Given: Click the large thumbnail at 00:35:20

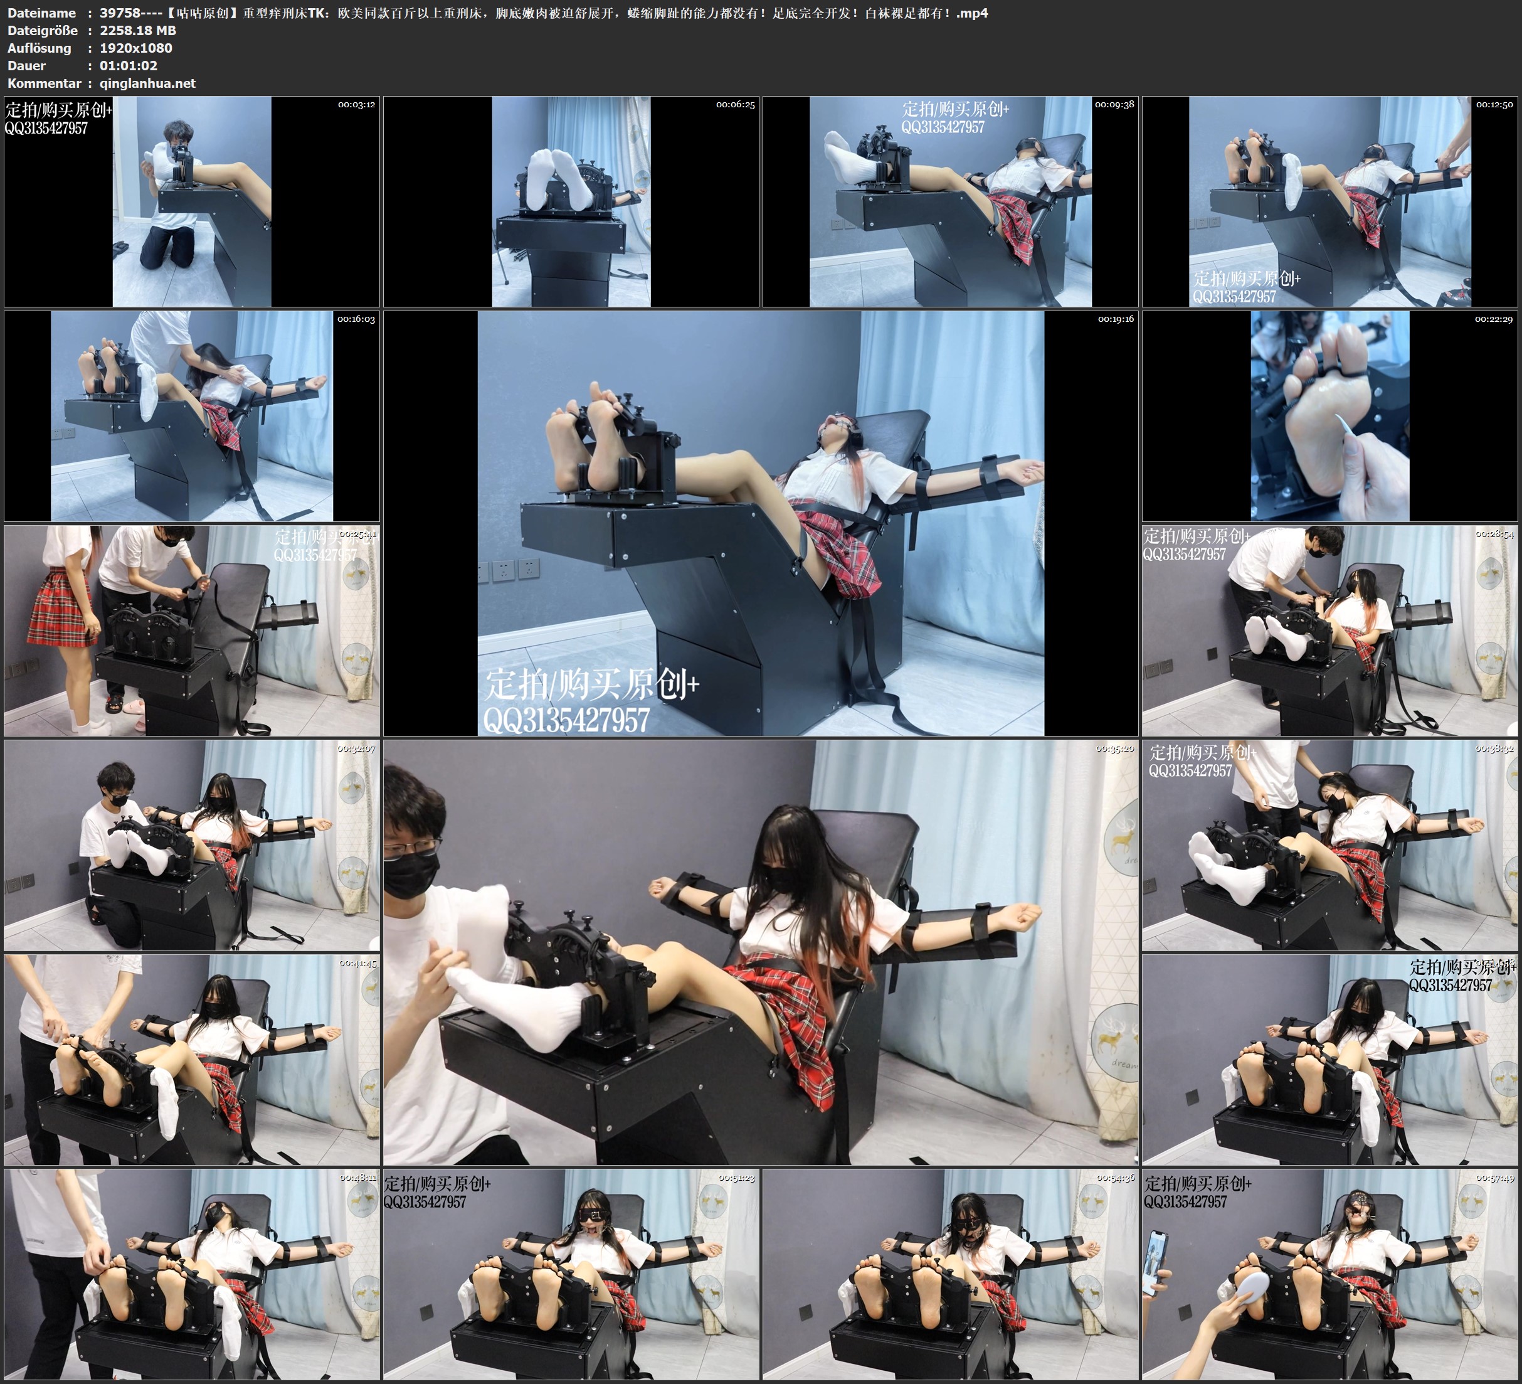Looking at the screenshot, I should click(x=760, y=952).
